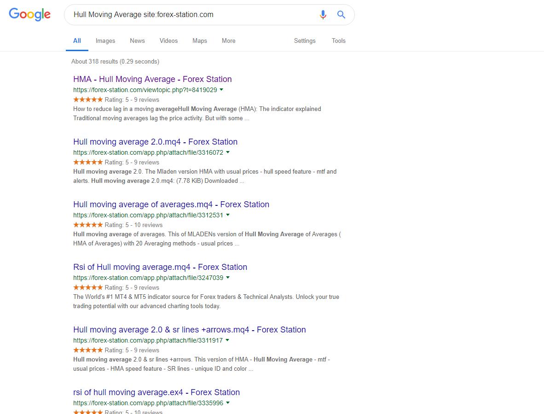Click the Google logo
The height and width of the screenshot is (414, 544).
(30, 15)
